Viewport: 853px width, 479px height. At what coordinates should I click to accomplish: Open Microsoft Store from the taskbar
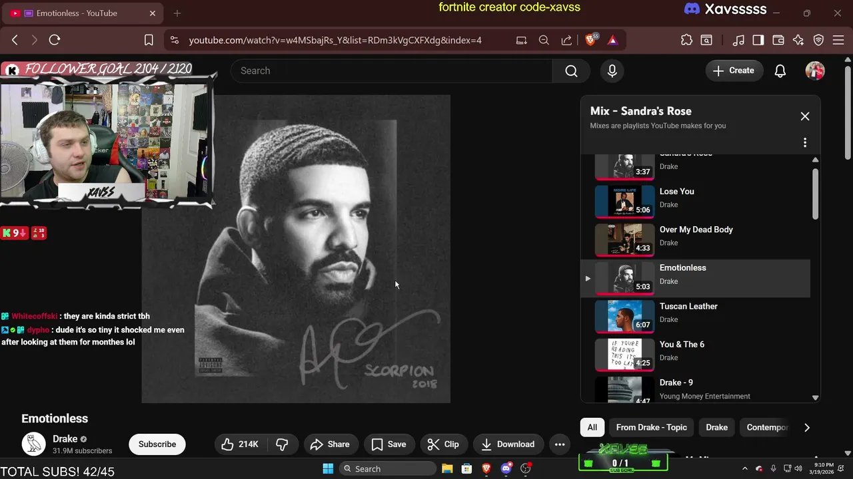(x=466, y=468)
